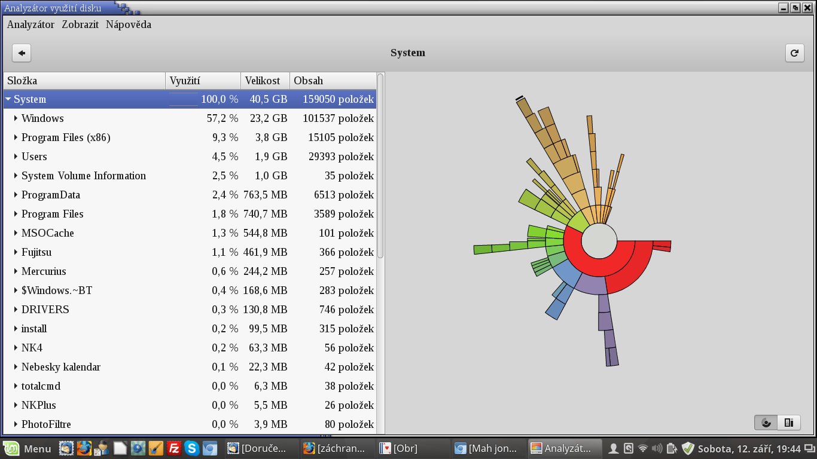Collapse the System folder tree row
The width and height of the screenshot is (817, 459).
click(x=8, y=99)
